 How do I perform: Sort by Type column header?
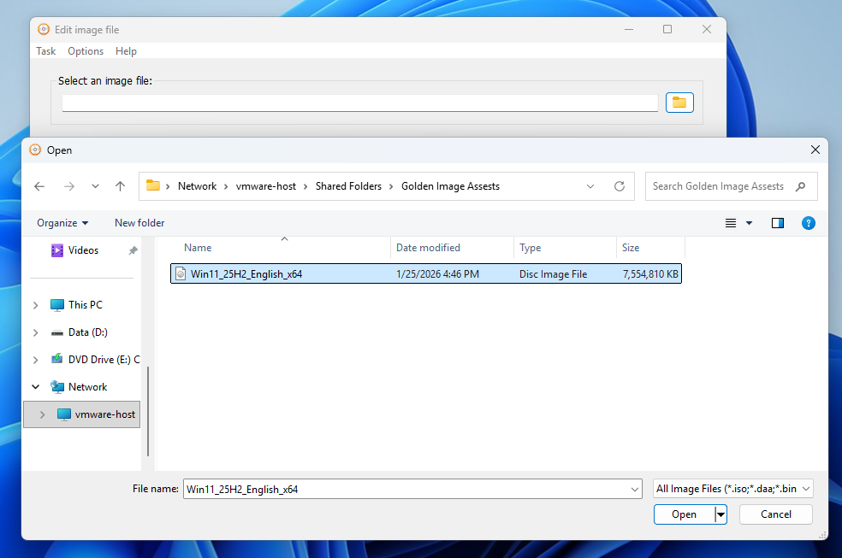click(x=530, y=248)
